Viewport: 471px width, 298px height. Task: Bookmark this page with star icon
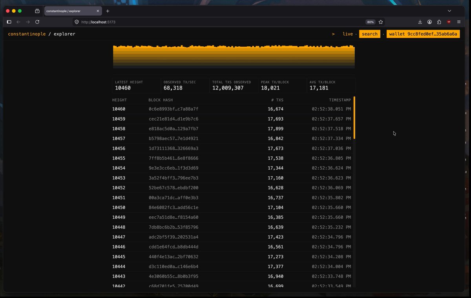click(381, 22)
